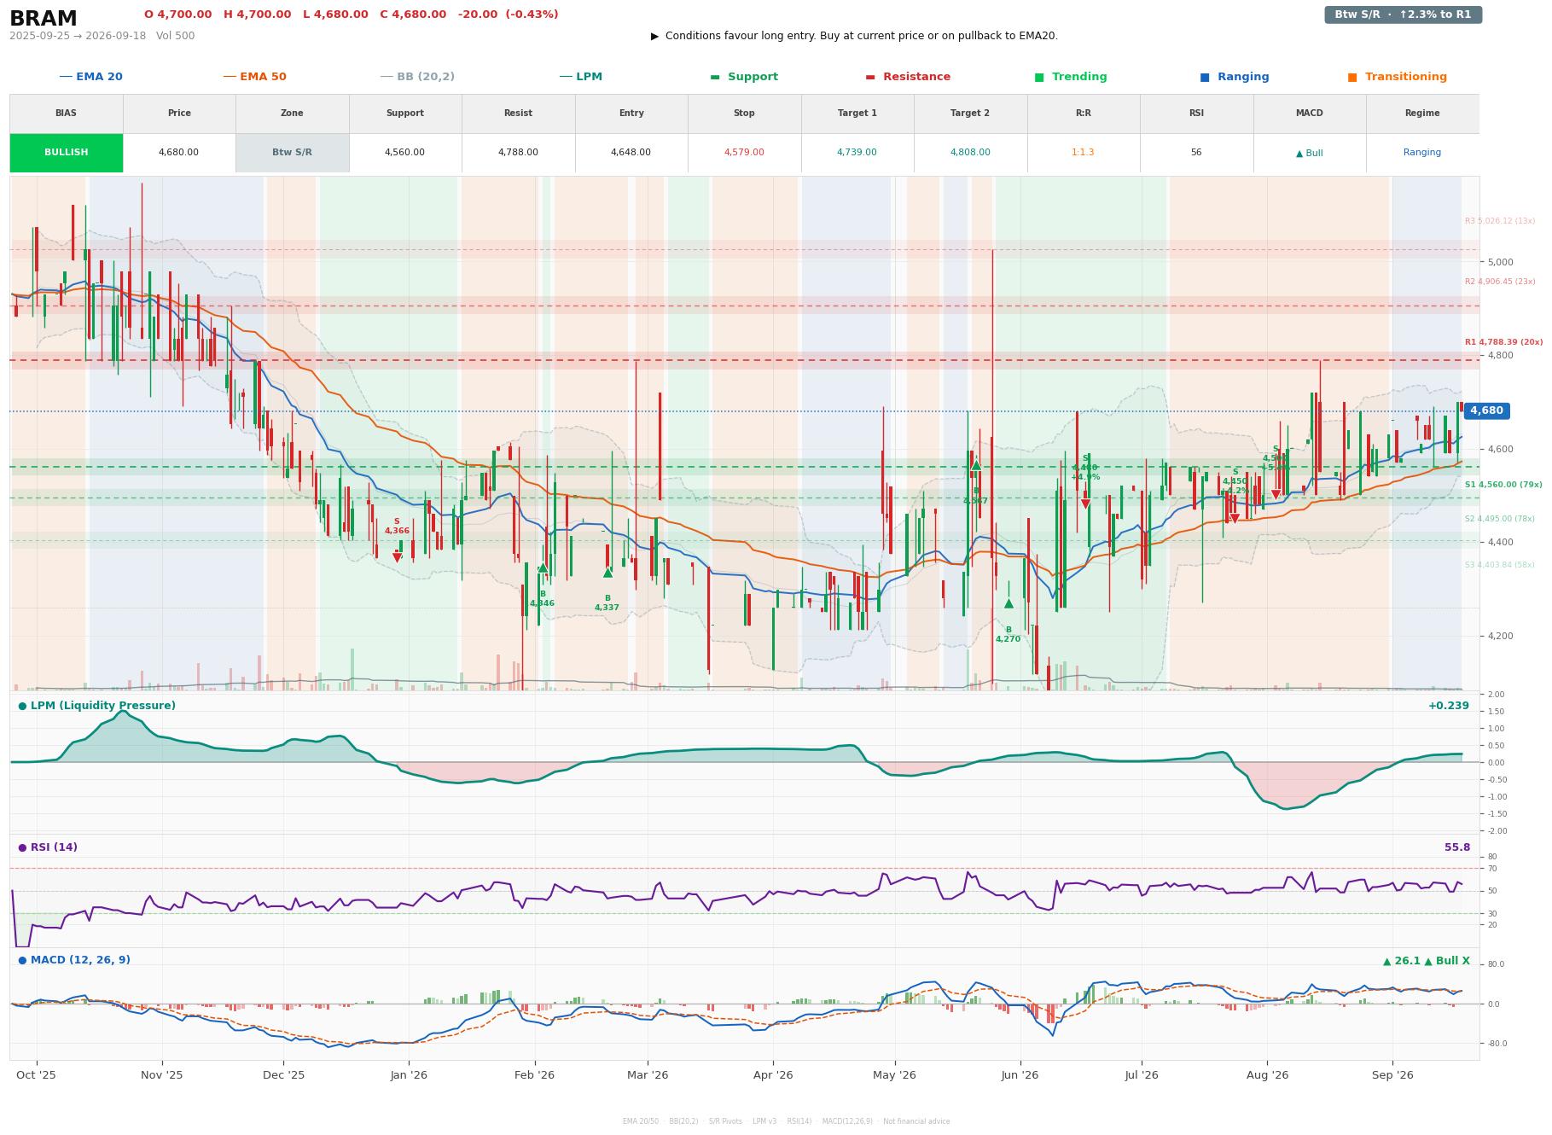Click the buy arrow above the 4,567 label
1552x1135 pixels.
(x=975, y=466)
